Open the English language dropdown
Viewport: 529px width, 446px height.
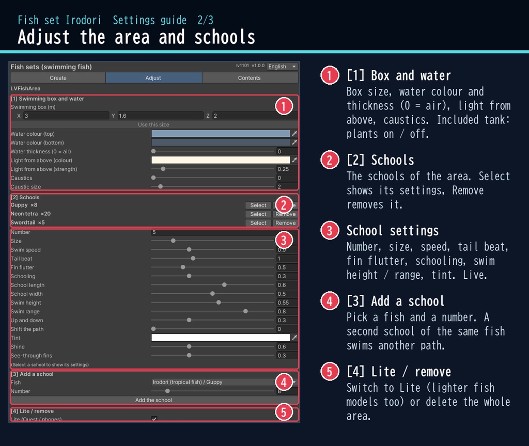283,67
